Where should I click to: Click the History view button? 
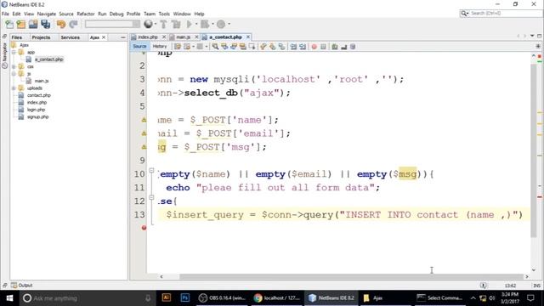point(160,46)
